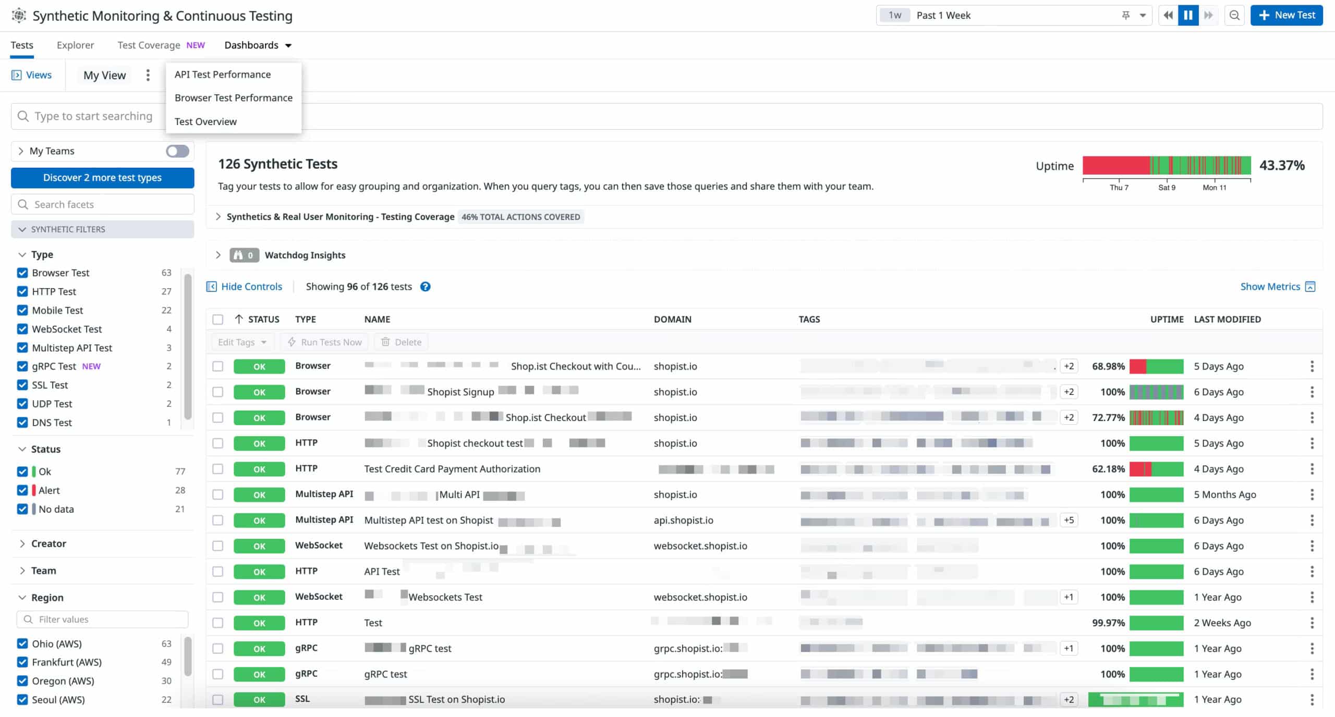Click the pin icon on the time range selector

tap(1126, 15)
